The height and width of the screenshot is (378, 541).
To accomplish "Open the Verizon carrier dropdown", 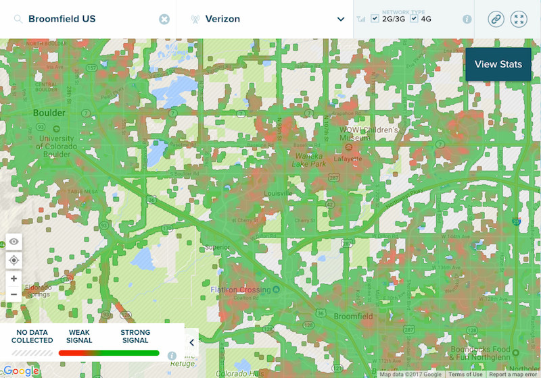I will coord(265,19).
